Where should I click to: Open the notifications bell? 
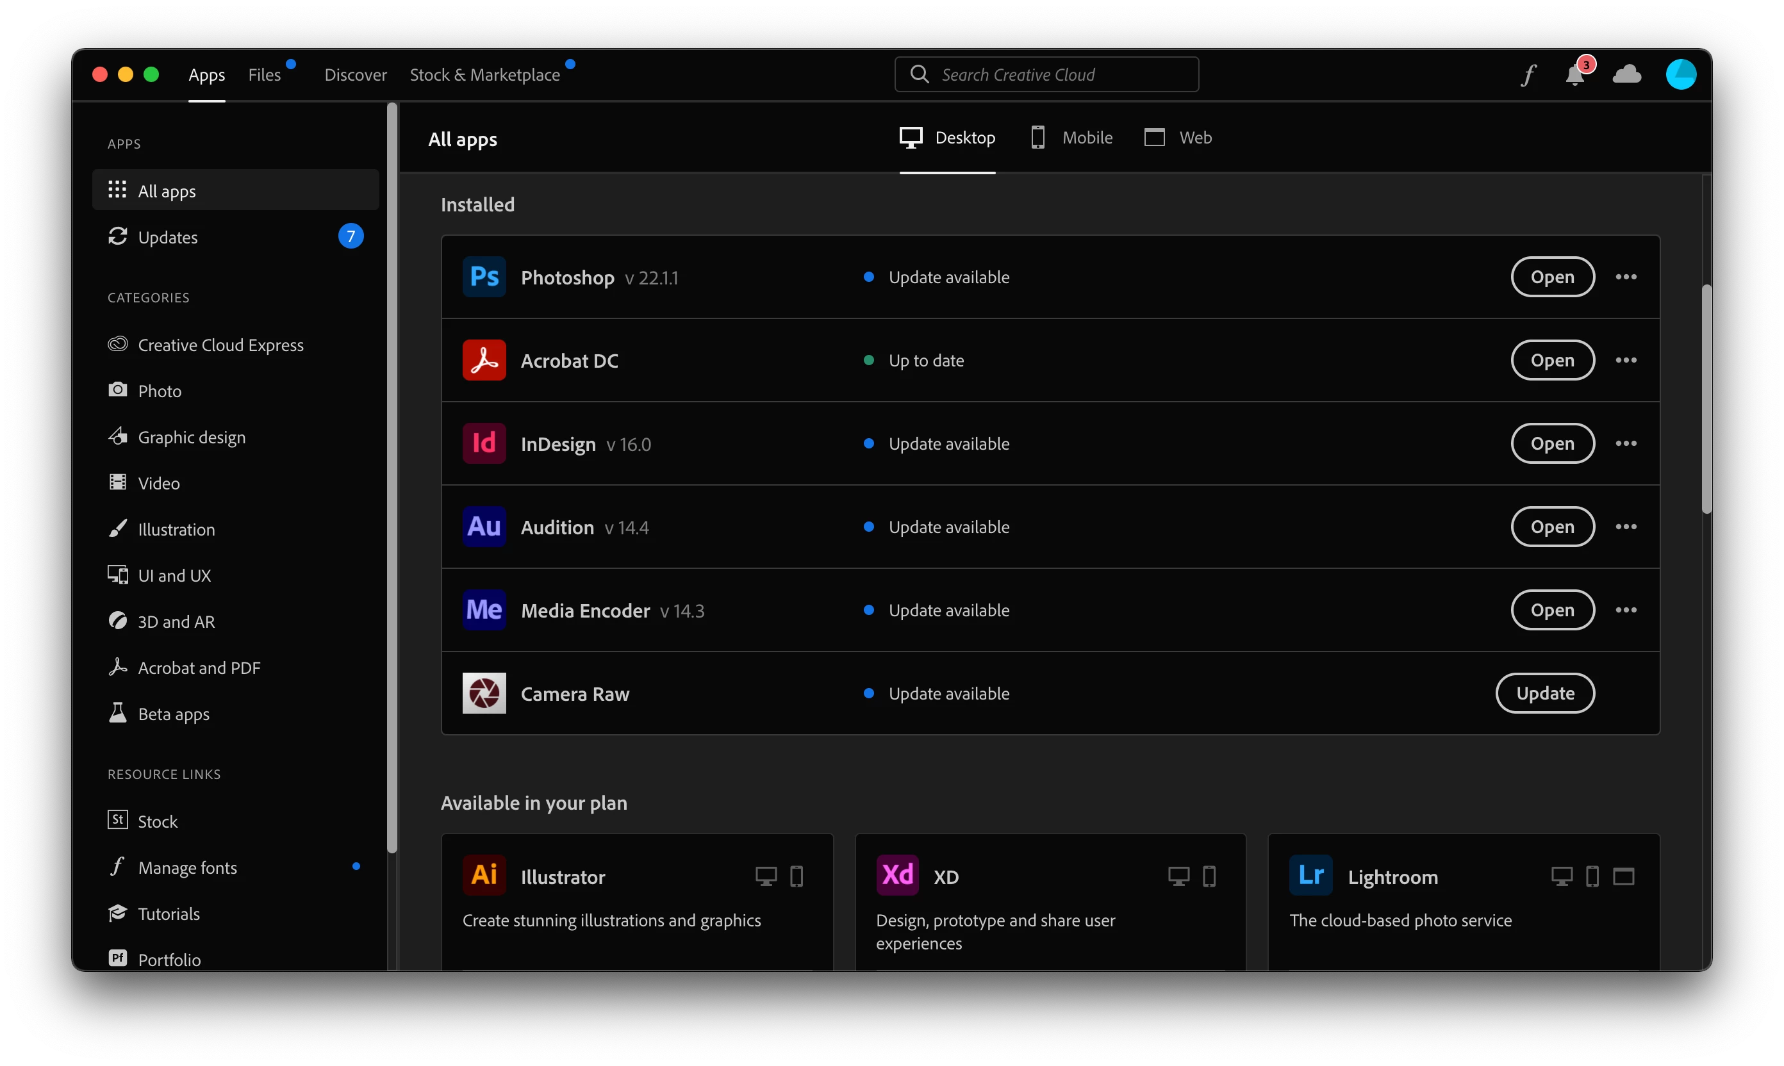(x=1574, y=75)
